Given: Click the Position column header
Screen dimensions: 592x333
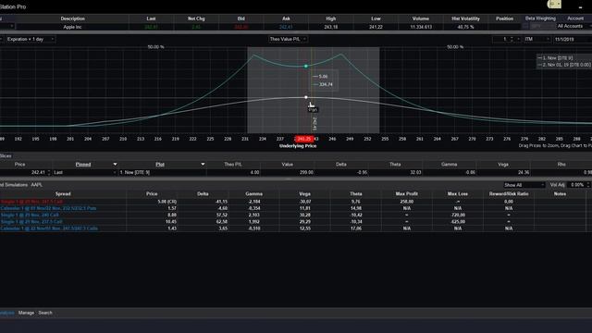Looking at the screenshot, I should pyautogui.click(x=504, y=18).
